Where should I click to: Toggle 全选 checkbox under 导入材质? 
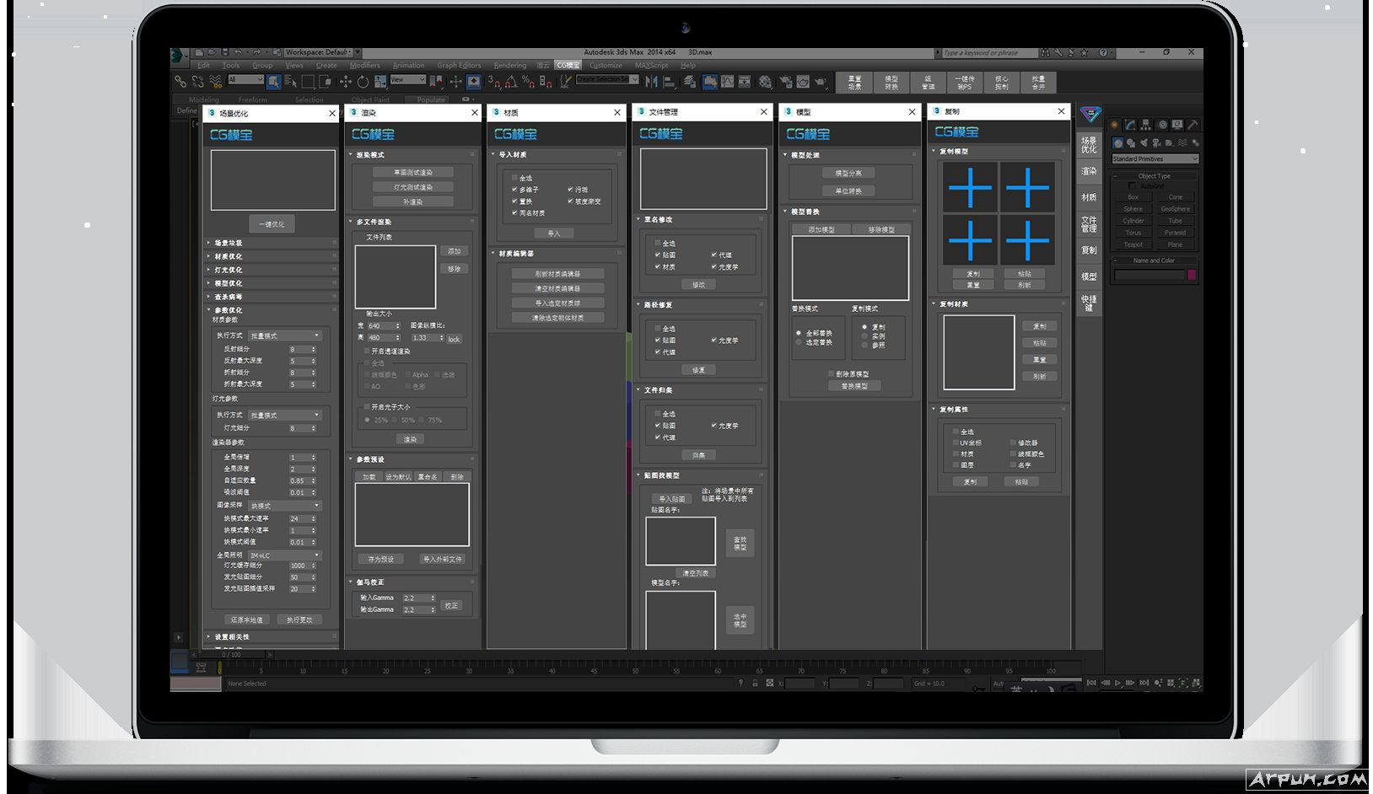point(514,178)
